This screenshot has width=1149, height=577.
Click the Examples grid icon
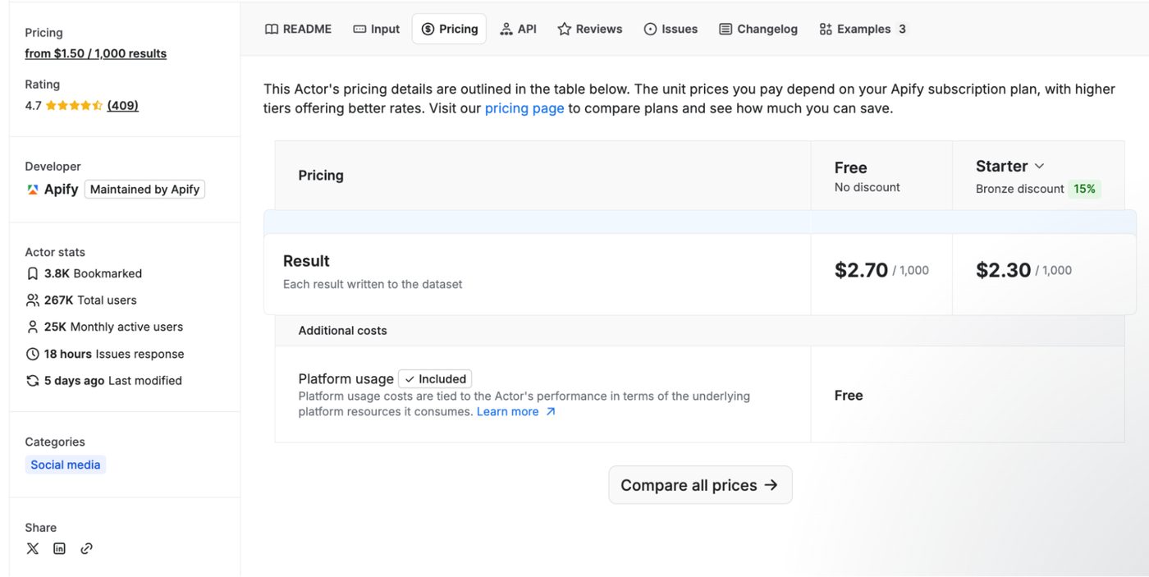click(826, 29)
